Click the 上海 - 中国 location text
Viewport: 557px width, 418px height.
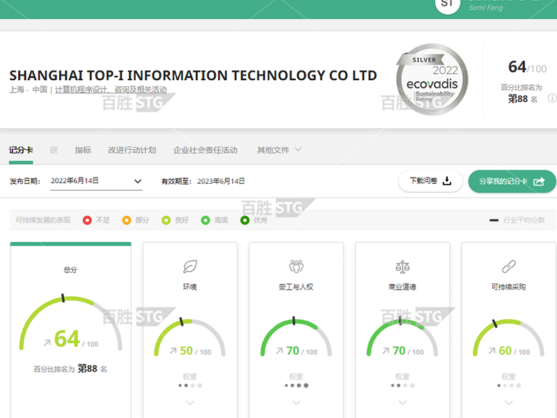coord(28,90)
